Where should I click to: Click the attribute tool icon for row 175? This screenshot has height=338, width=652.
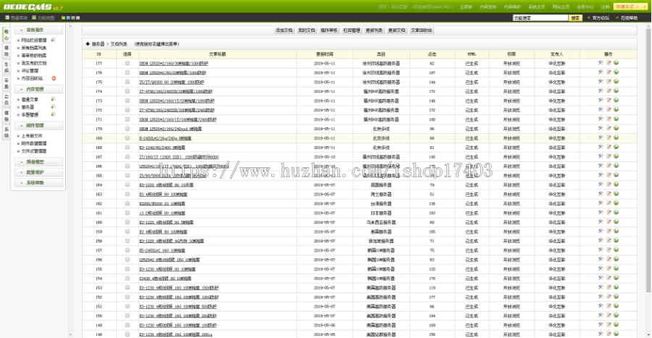(x=601, y=82)
